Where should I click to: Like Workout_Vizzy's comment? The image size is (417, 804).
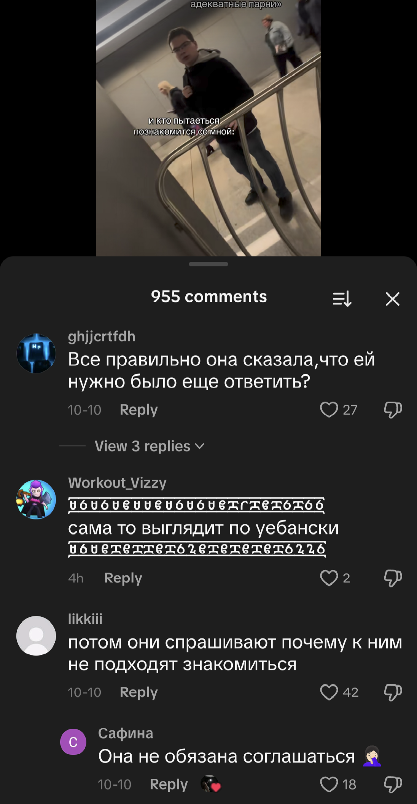click(329, 578)
